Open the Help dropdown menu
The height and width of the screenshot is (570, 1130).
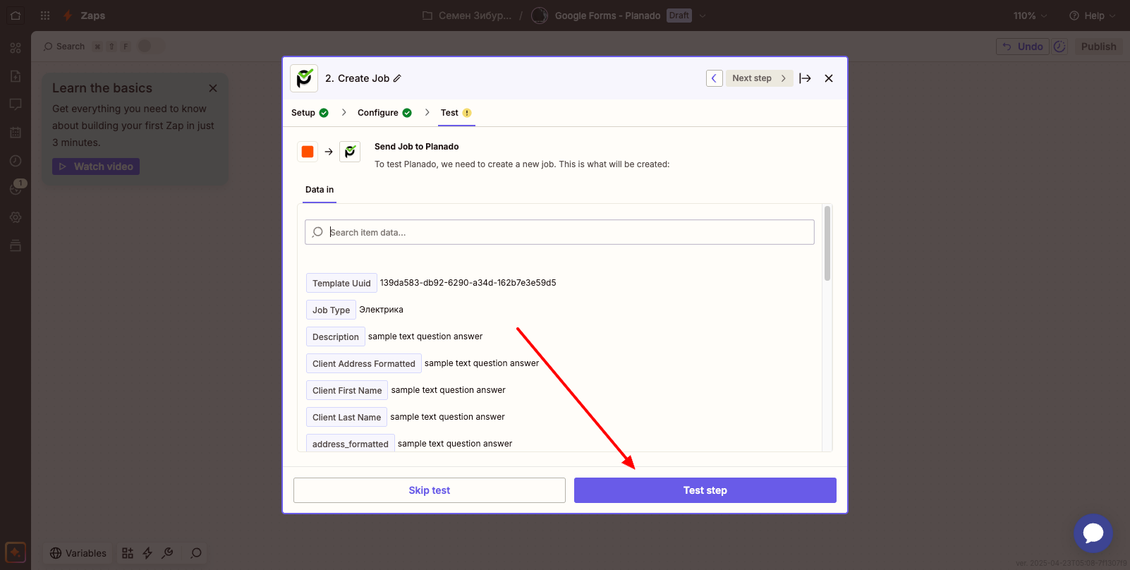(1093, 16)
